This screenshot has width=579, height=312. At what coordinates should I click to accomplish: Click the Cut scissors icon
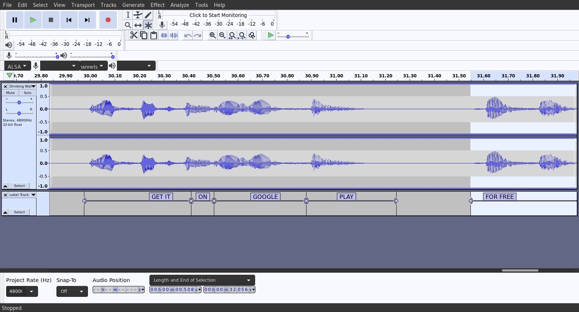pyautogui.click(x=134, y=35)
